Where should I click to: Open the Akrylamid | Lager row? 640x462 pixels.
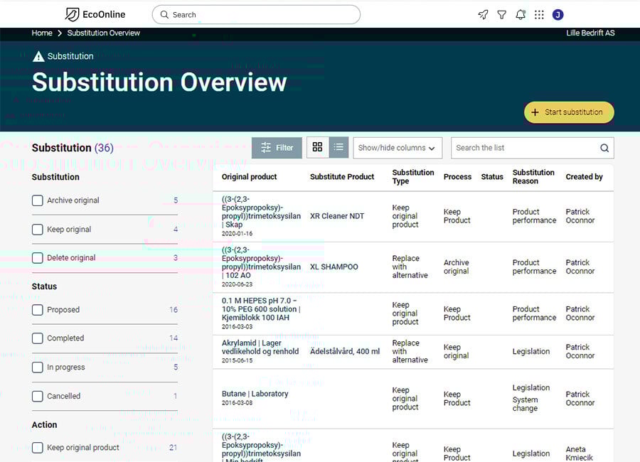click(x=413, y=352)
